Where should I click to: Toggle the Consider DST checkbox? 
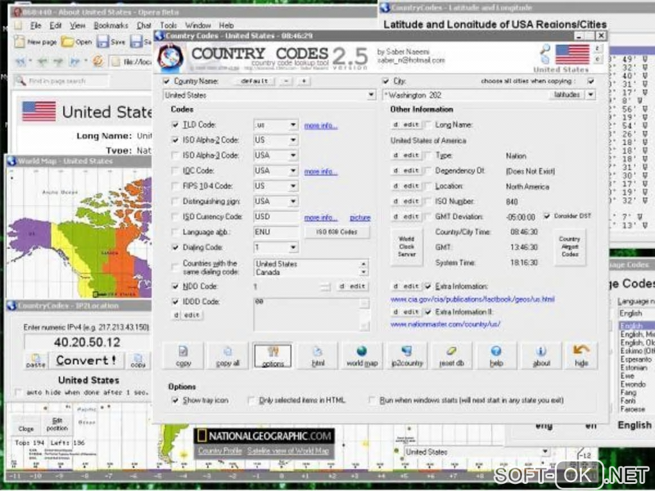(x=547, y=216)
